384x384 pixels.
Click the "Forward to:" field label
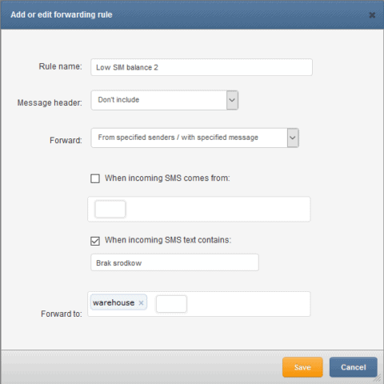pos(62,314)
